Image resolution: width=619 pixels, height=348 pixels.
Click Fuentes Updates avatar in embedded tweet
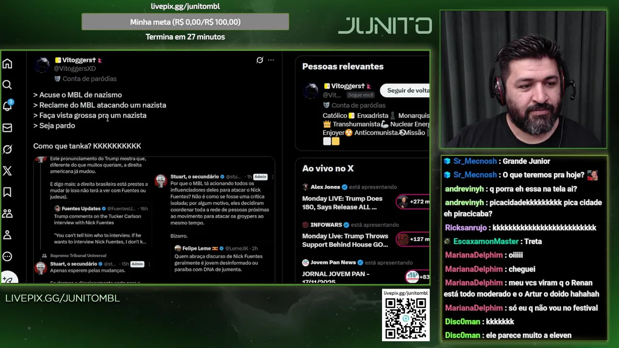[57, 209]
